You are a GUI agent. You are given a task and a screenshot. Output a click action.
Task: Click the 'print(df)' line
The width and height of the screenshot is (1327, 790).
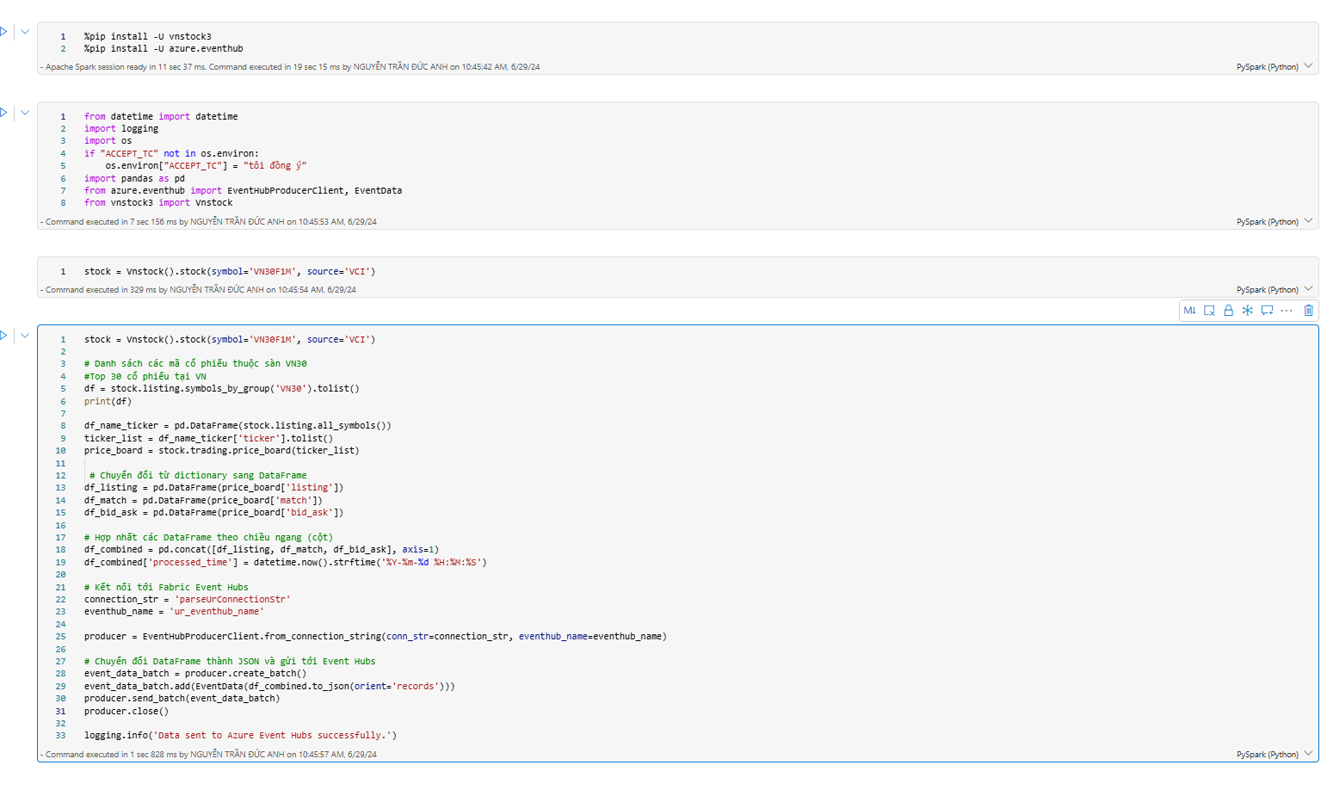(108, 401)
